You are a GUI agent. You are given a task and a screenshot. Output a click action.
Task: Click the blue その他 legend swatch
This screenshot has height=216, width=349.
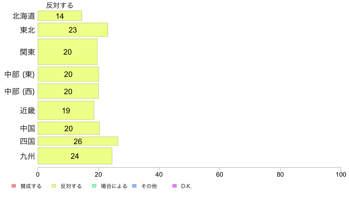pos(134,186)
